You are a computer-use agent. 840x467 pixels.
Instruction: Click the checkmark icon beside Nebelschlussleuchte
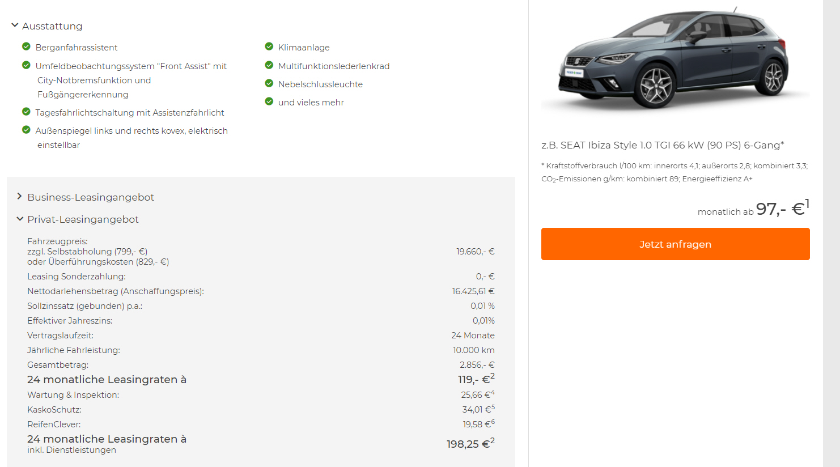click(269, 83)
